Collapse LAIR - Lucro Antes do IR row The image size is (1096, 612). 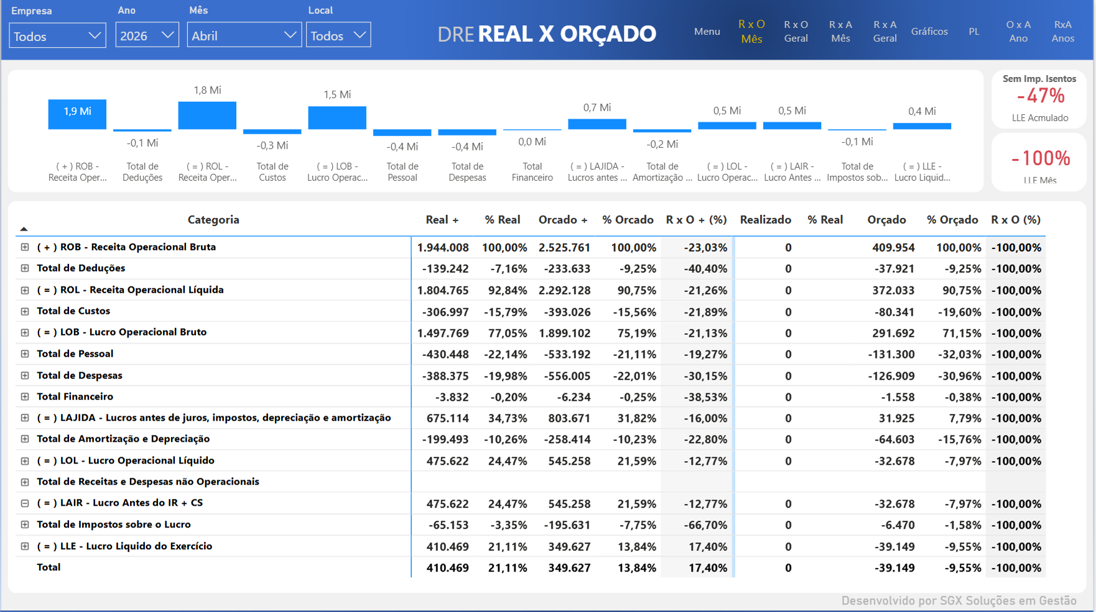tap(25, 503)
